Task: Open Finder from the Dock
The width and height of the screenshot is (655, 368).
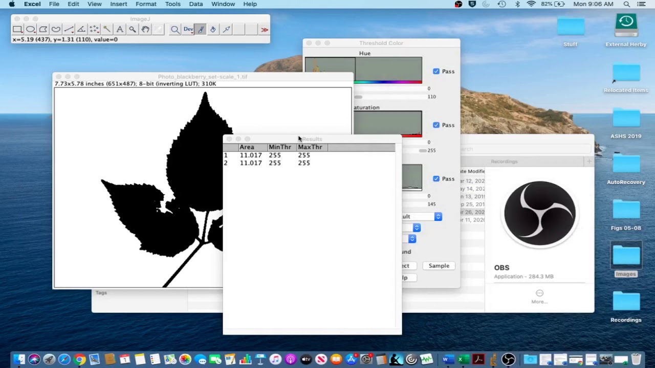Action: point(19,359)
